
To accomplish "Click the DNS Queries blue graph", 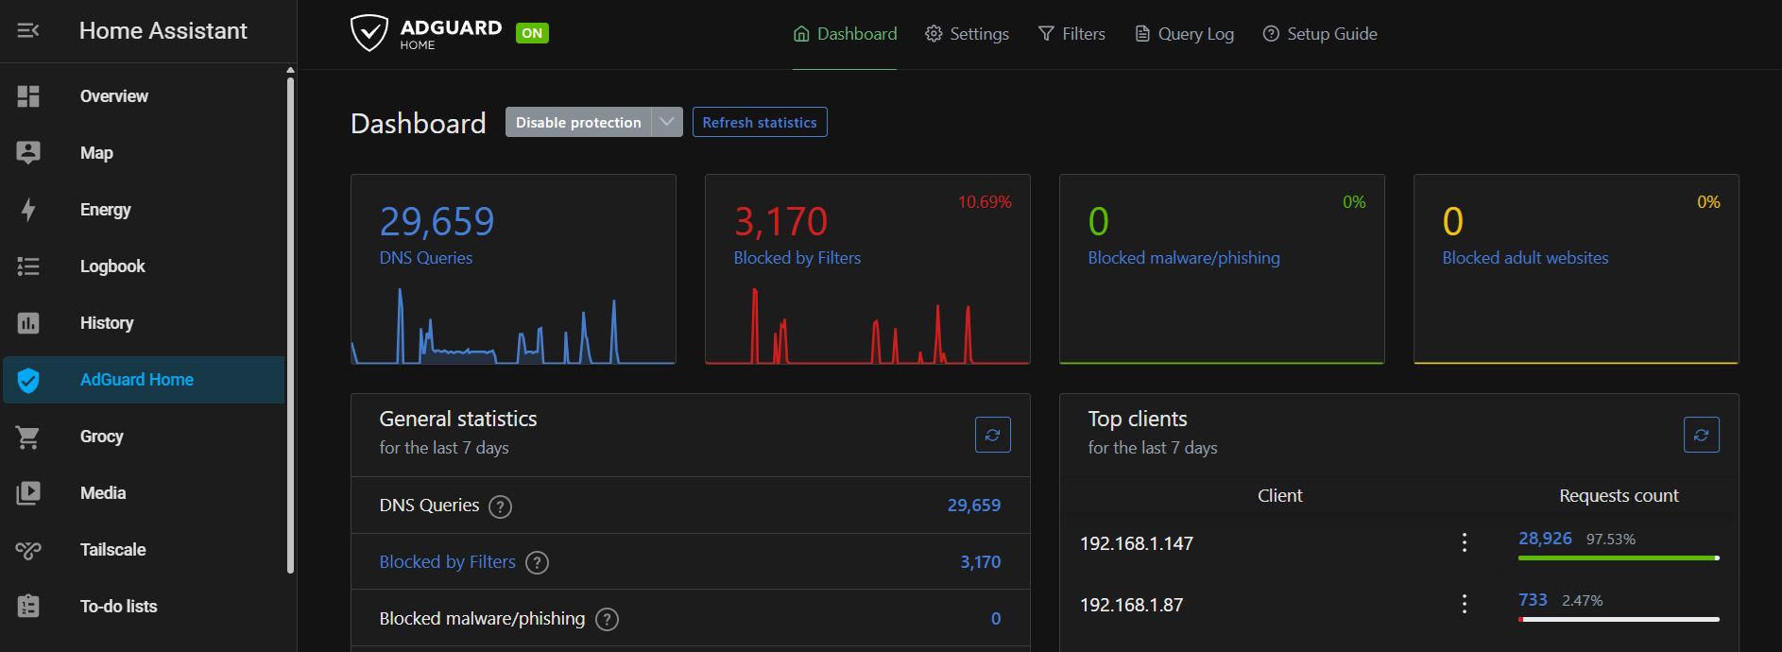I will [513, 327].
